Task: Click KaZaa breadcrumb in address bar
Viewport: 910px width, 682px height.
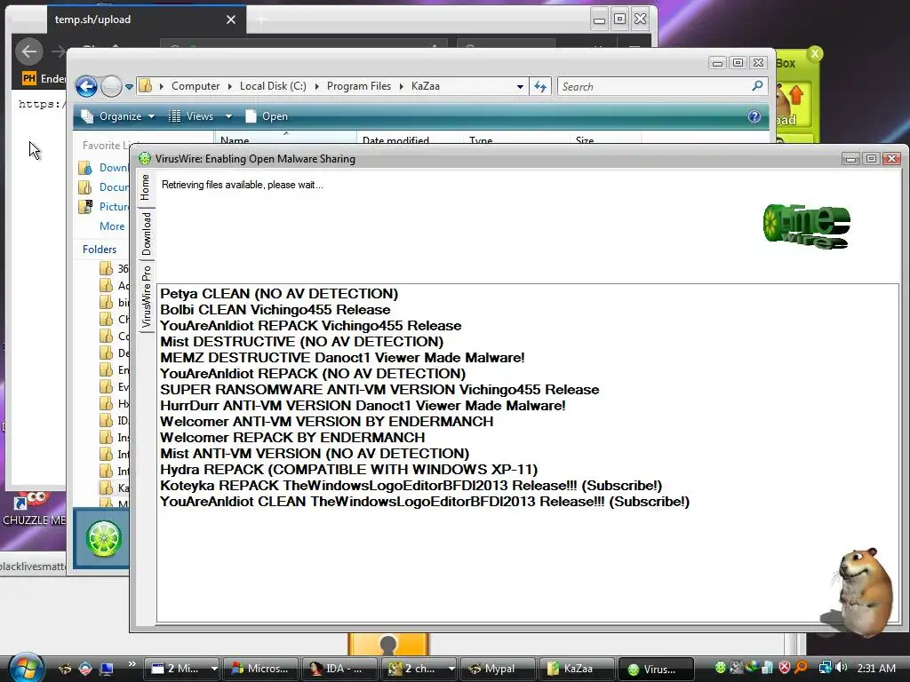Action: (426, 86)
